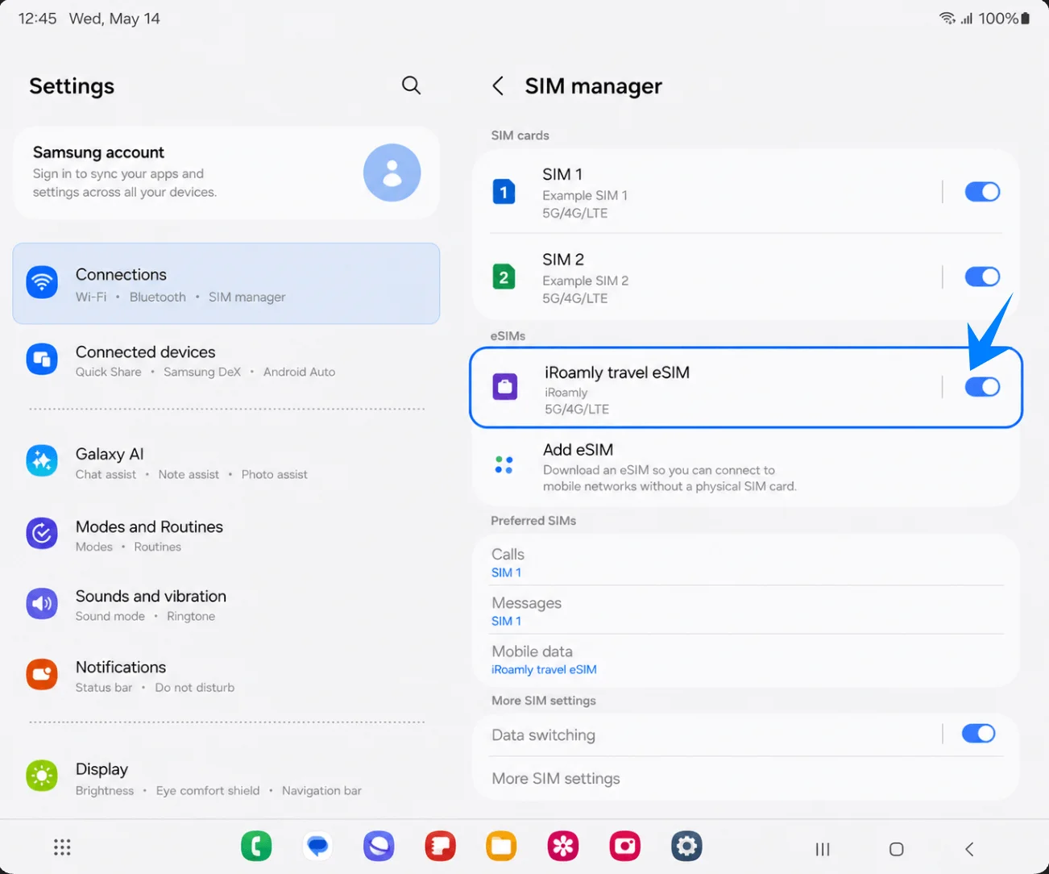Select the Connected devices icon

(42, 360)
